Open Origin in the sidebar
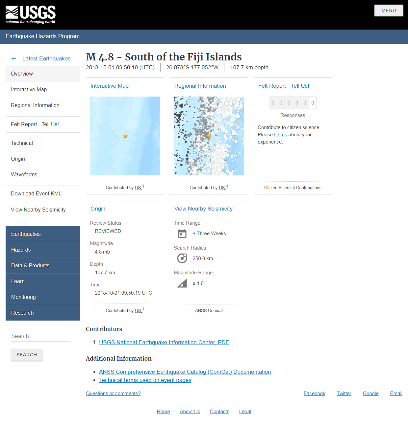Screen dimensions: 408x425 pyautogui.click(x=43, y=159)
